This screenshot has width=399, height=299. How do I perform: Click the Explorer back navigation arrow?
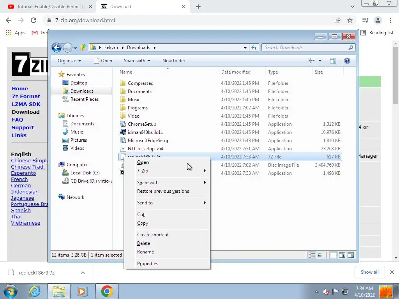pos(56,47)
